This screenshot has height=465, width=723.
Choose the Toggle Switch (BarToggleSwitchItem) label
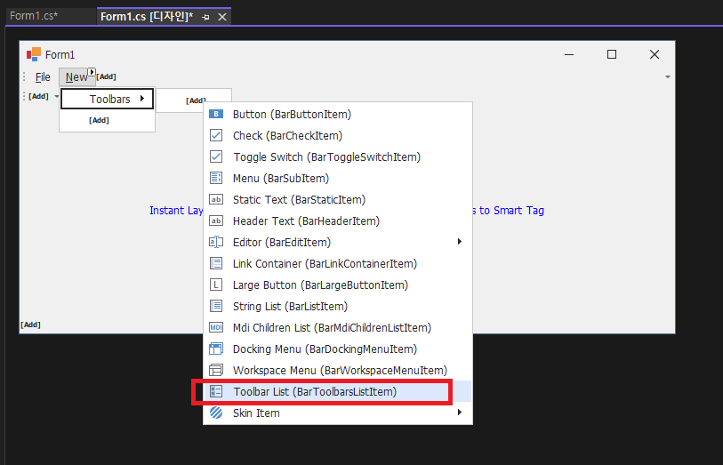pos(327,157)
